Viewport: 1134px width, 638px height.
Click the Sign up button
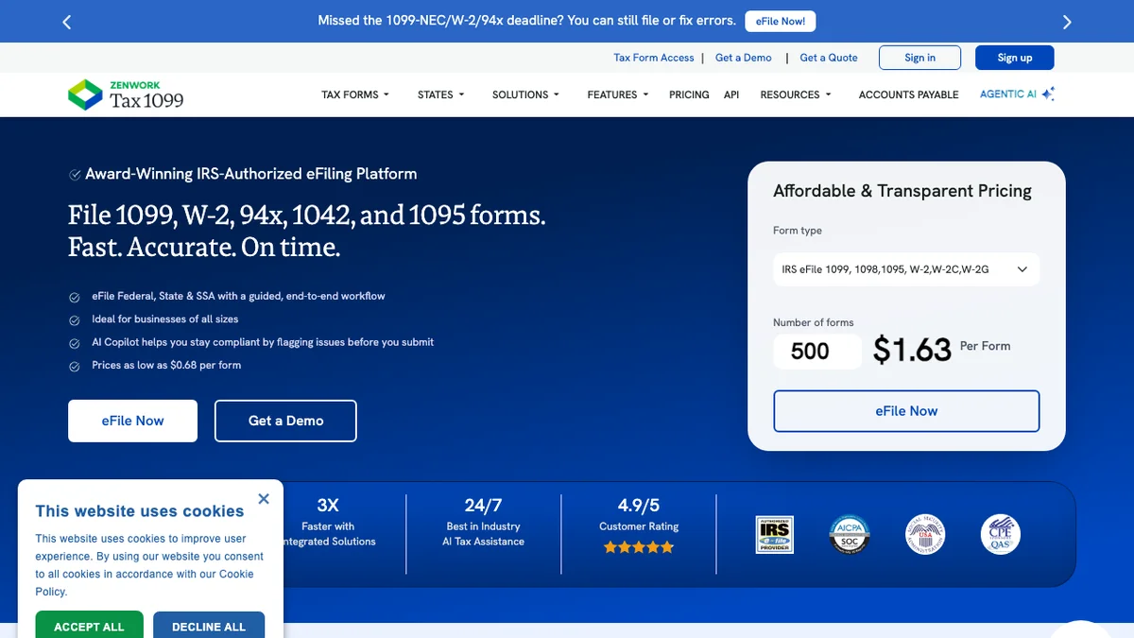(1015, 58)
